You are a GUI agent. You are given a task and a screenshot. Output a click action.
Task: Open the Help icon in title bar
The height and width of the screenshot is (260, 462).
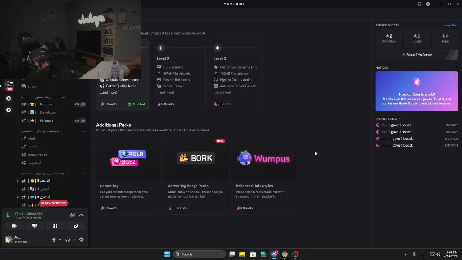pos(428,4)
